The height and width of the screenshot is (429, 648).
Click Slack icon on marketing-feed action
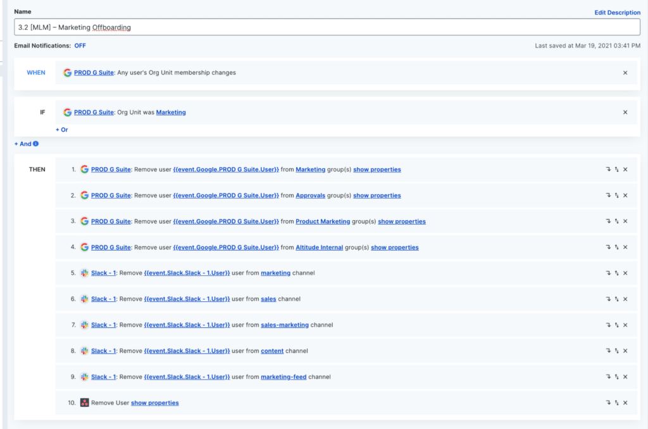click(x=84, y=377)
